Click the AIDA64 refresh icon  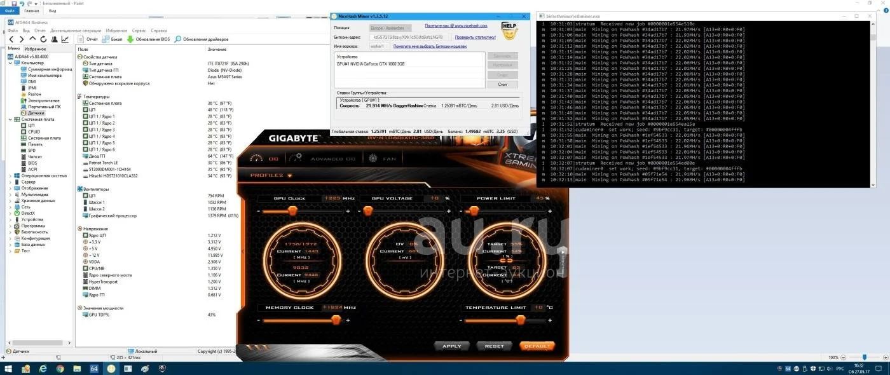click(43, 39)
